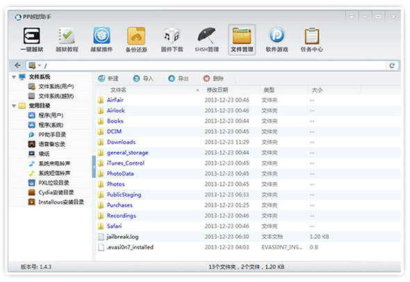The height and width of the screenshot is (282, 410).
Task: Select the .evasi0n7_installed file
Action: pos(130,247)
